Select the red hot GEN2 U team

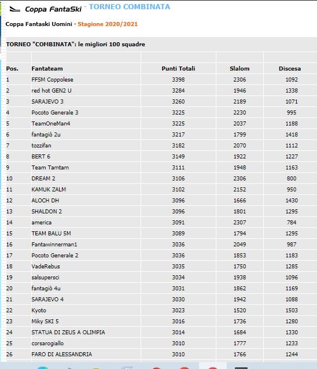pos(51,91)
